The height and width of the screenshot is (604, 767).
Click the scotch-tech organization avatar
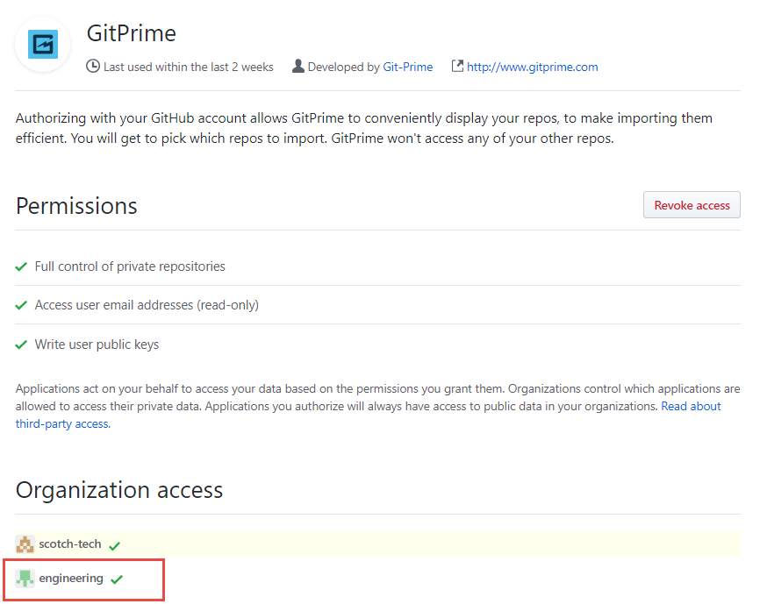pyautogui.click(x=25, y=544)
